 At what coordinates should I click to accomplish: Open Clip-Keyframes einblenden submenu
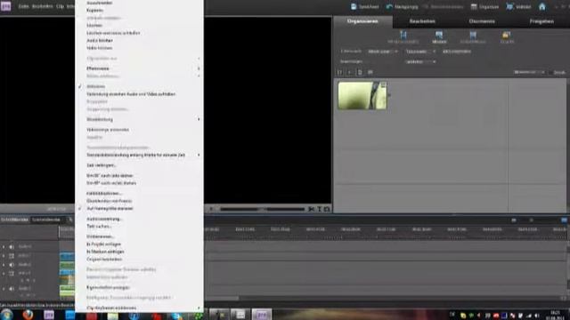139,308
